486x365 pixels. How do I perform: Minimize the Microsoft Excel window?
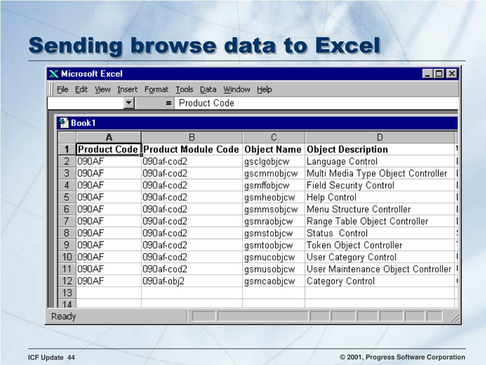[x=428, y=74]
